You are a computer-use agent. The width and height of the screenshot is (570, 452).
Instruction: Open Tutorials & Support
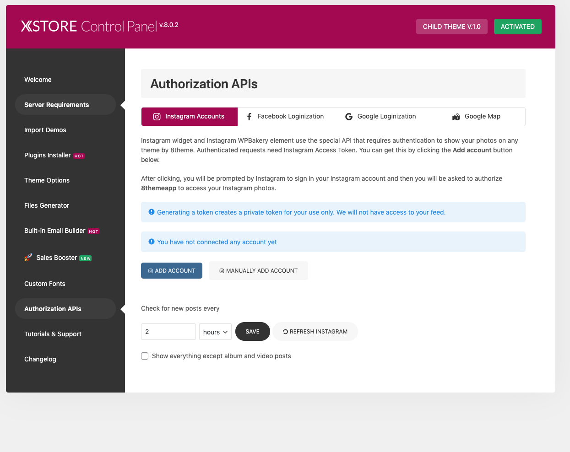[x=53, y=334]
